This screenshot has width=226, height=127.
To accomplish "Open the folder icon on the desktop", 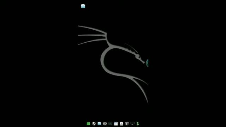I will click(83, 6).
